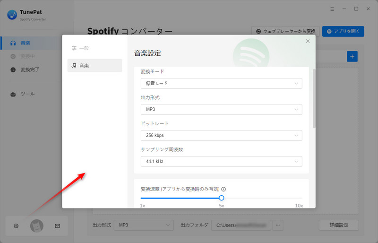Close the settings dialog with X
Viewport: 378px width, 243px height.
308,41
